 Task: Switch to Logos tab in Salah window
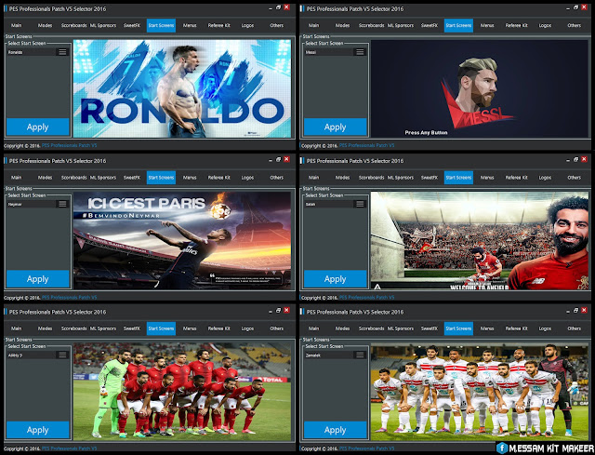click(545, 178)
